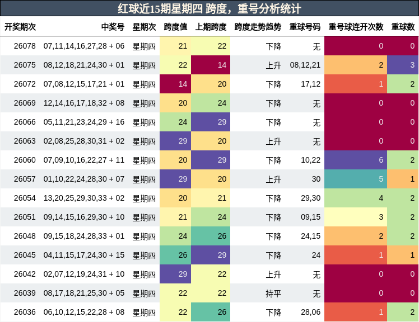The height and width of the screenshot is (322, 419).
Task: Click draw number 26075
Action: tap(25, 65)
